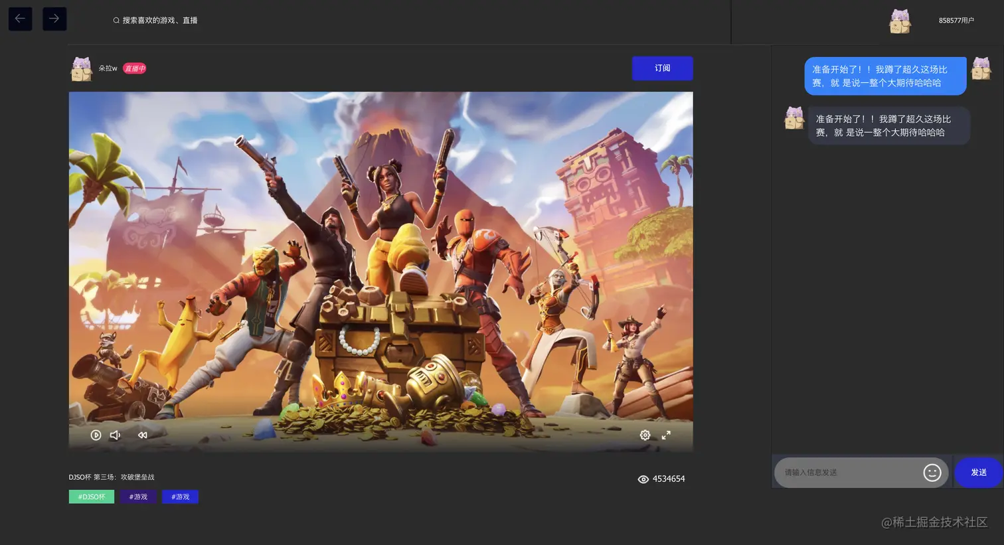Open streamer 朵拉w avatar
This screenshot has height=545, width=1004.
(x=81, y=69)
